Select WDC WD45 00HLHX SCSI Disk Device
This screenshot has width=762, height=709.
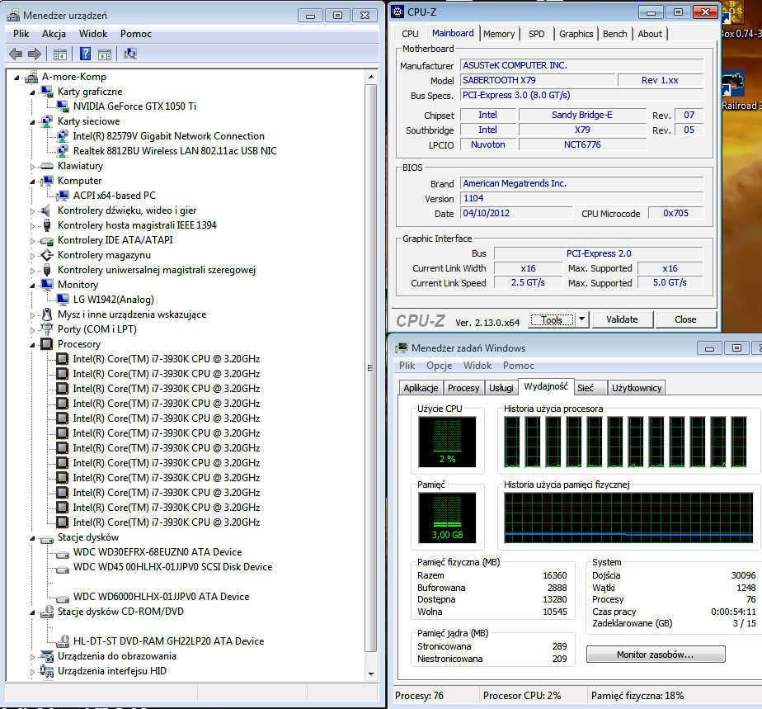(172, 567)
